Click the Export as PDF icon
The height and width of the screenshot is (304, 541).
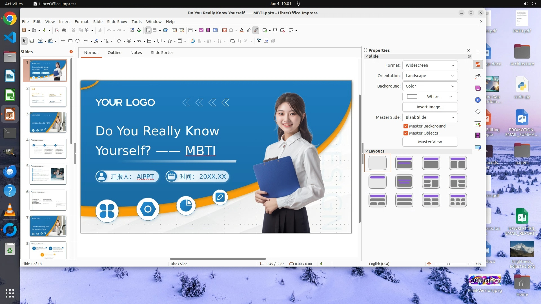[57, 30]
